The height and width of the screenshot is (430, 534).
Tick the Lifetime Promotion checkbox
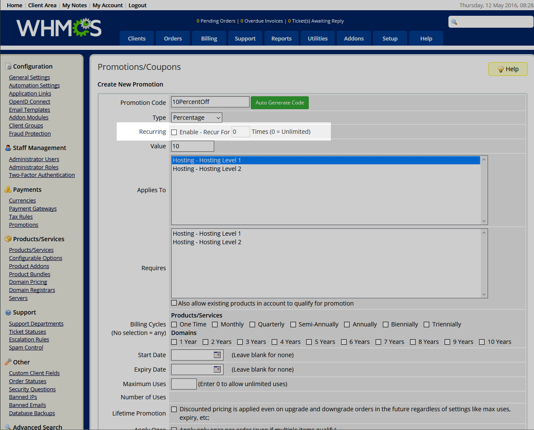[174, 409]
